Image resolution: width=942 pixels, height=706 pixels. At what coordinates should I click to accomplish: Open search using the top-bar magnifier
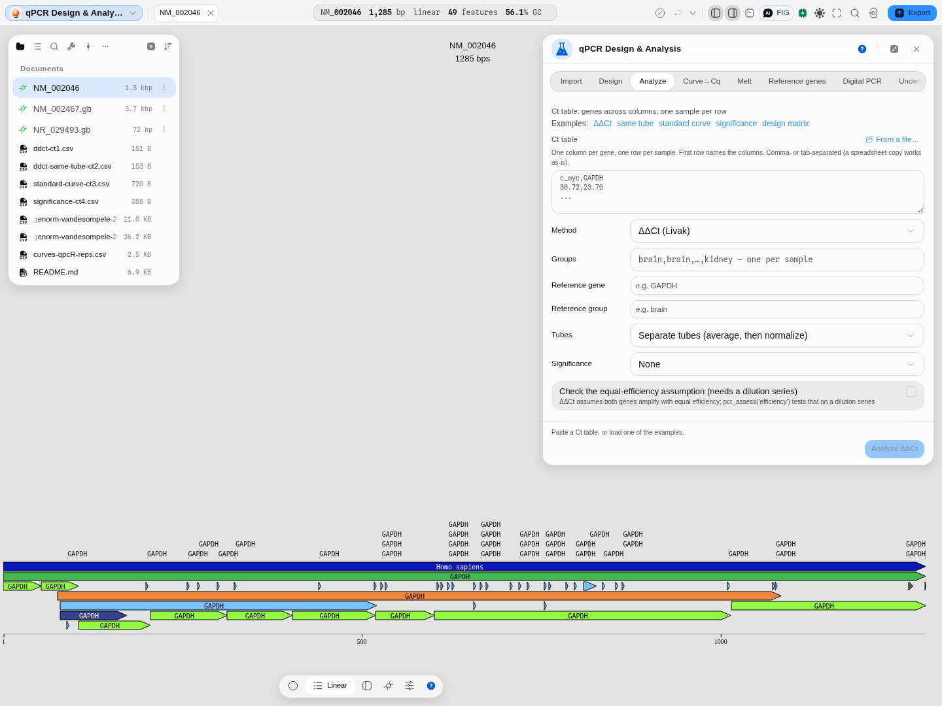(855, 13)
